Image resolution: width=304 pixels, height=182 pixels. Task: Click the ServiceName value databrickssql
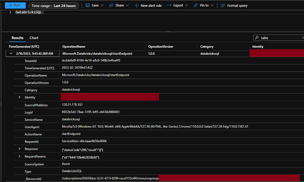(x=71, y=119)
